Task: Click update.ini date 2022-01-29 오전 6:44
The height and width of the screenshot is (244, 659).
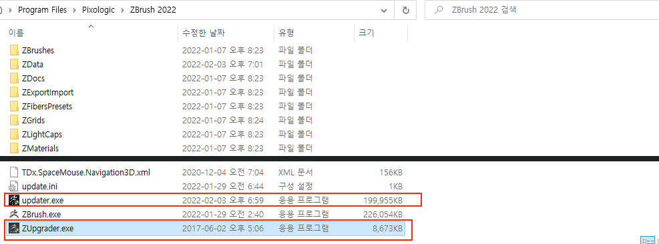Action: pos(223,186)
